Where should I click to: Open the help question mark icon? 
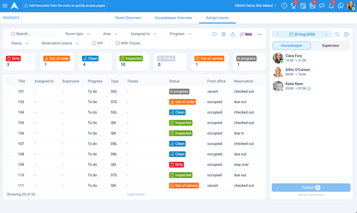(x=284, y=6)
